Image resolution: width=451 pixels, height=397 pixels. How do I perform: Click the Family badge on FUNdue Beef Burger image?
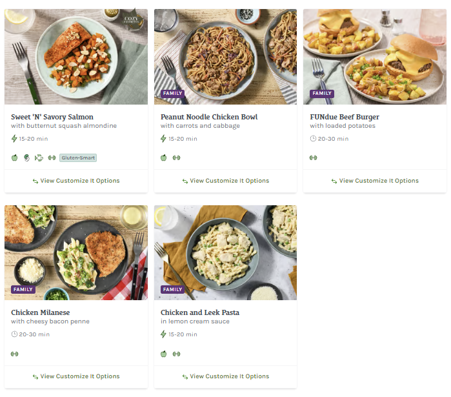click(322, 94)
